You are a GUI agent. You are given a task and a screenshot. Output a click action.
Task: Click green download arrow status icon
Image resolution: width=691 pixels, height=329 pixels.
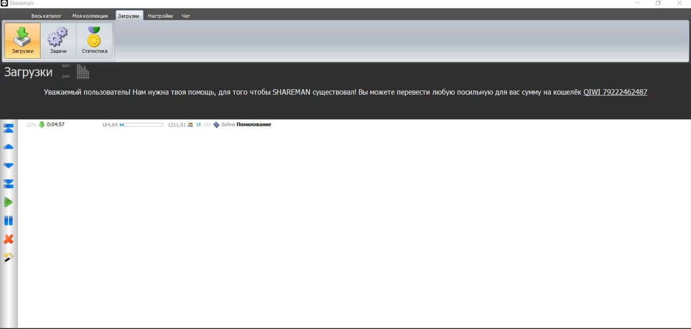point(41,124)
